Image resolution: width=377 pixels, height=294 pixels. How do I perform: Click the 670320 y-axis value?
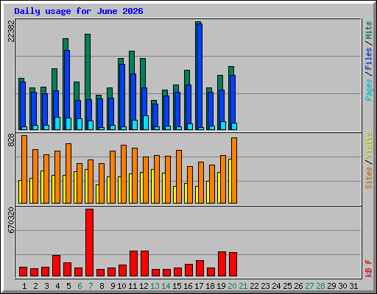[x=11, y=220]
